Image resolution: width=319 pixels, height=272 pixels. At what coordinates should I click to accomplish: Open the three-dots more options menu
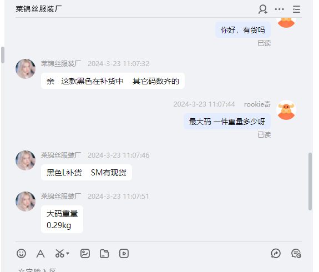click(x=279, y=9)
